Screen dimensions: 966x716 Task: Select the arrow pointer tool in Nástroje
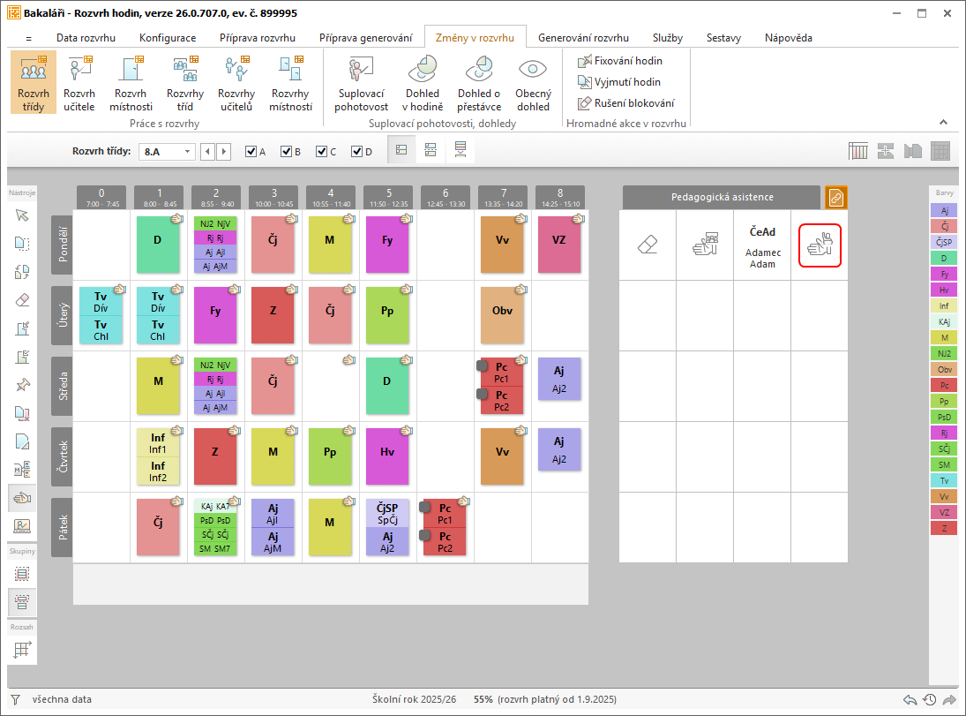click(22, 215)
